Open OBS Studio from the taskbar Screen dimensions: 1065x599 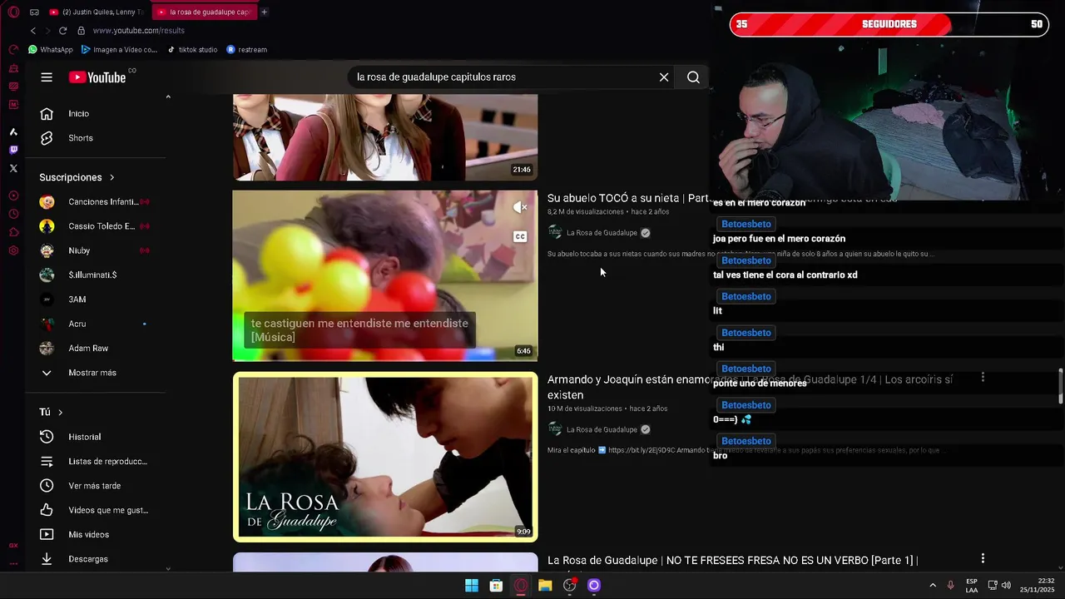click(x=569, y=586)
